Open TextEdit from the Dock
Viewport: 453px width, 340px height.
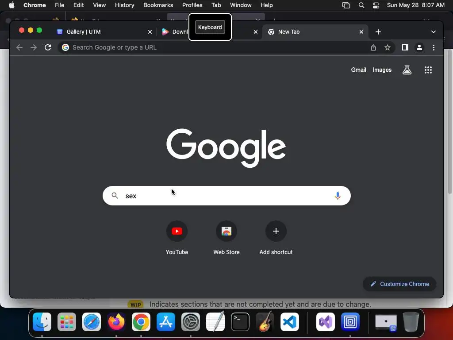pos(215,321)
